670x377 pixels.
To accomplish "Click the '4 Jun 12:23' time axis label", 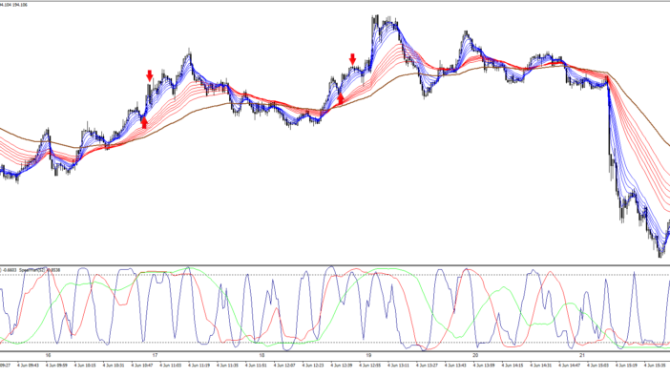I will point(313,366).
